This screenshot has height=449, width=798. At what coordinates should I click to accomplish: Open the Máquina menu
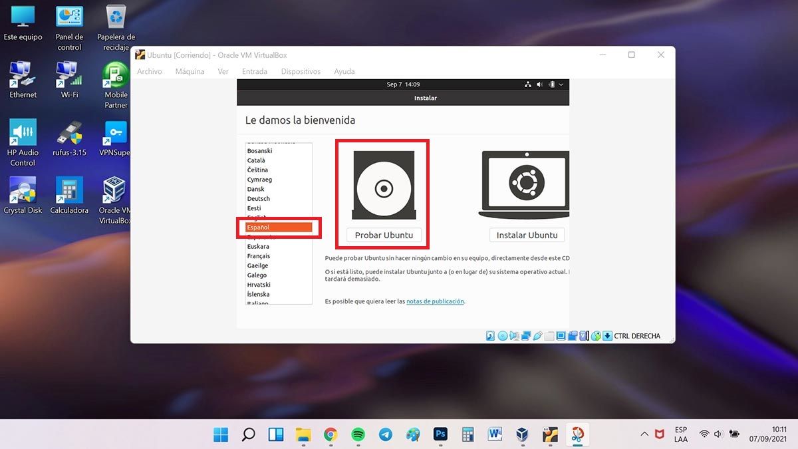[190, 71]
